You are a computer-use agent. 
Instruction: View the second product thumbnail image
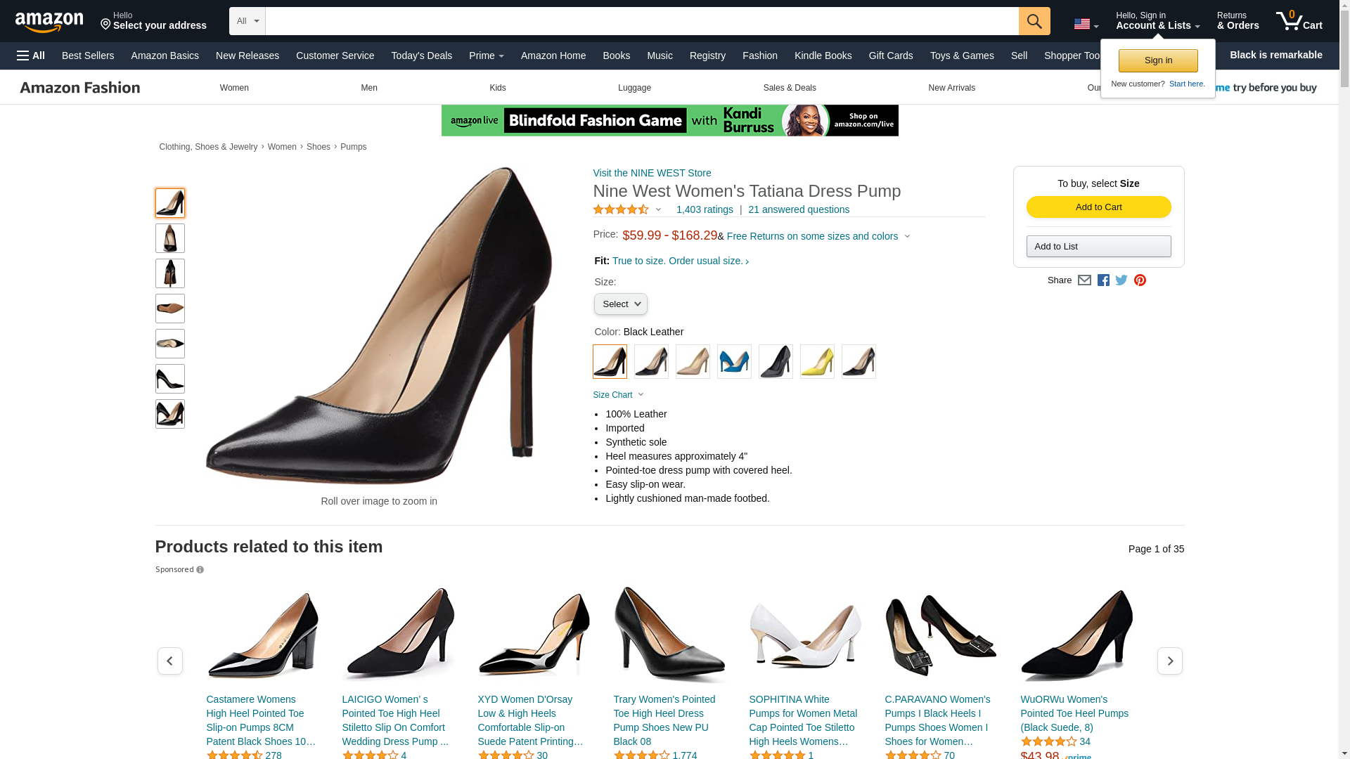click(x=170, y=238)
